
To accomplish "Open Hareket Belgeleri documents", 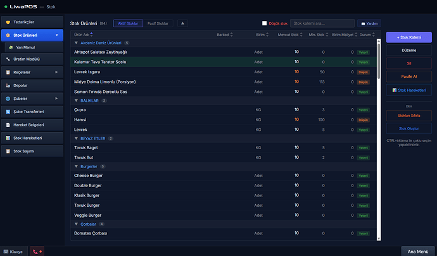I will 32,125.
